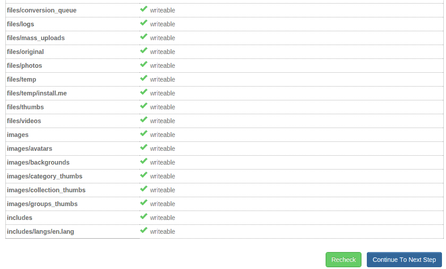446x269 pixels.
Task: Click the checkmark beside images/avatars
Action: coord(144,148)
